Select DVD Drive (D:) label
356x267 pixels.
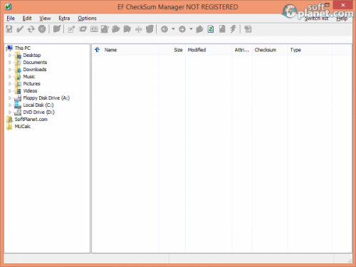pyautogui.click(x=38, y=112)
